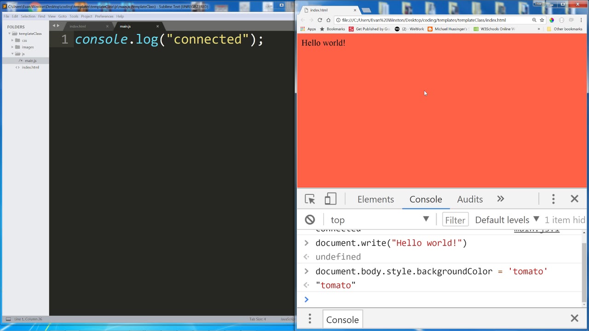Reload the page in Chrome
The image size is (589, 331).
[x=320, y=20]
